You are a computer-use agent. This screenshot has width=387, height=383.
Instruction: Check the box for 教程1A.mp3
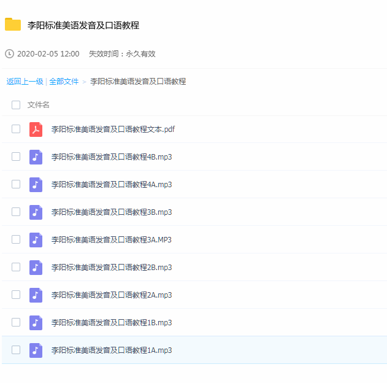[16, 350]
